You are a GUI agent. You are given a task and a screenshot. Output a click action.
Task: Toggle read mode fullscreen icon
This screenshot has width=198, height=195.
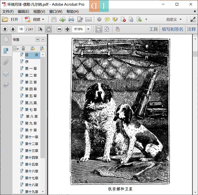pyautogui.click(x=193, y=19)
